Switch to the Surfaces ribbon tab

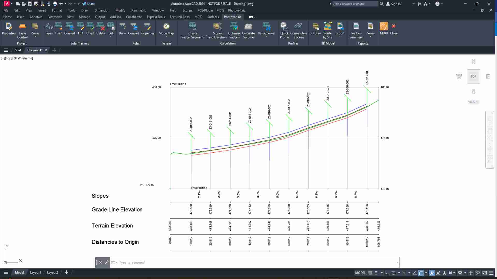tap(213, 17)
